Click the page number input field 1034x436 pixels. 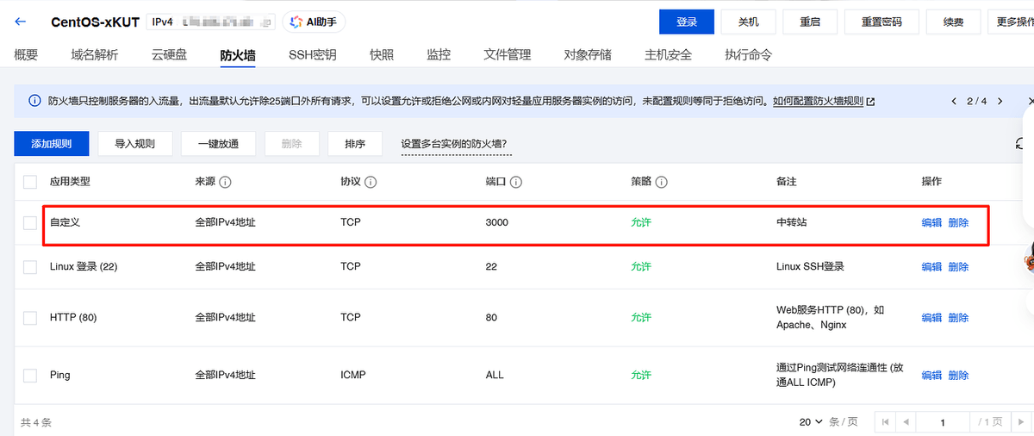943,422
